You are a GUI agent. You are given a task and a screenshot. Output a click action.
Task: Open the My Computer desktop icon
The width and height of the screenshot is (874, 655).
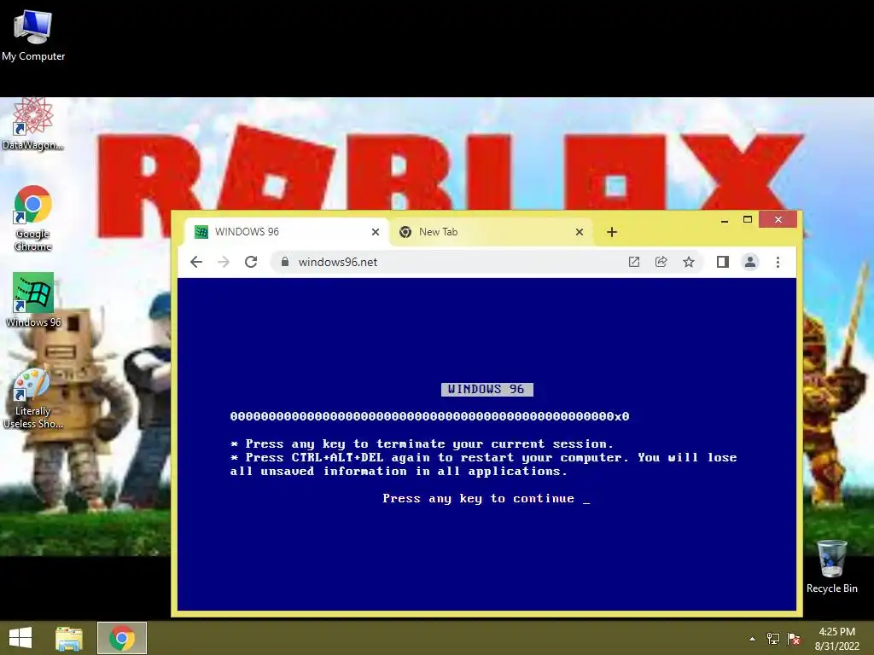point(33,34)
